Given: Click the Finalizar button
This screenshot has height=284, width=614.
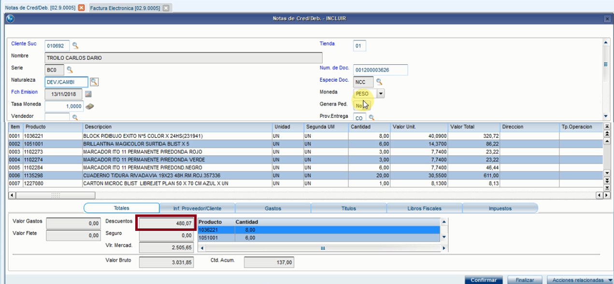Looking at the screenshot, I should 525,280.
